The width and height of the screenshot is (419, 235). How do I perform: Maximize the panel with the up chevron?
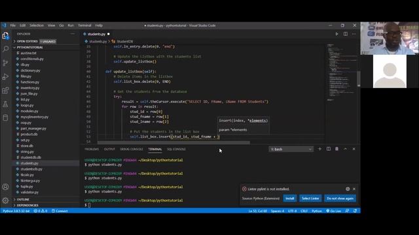click(345, 149)
